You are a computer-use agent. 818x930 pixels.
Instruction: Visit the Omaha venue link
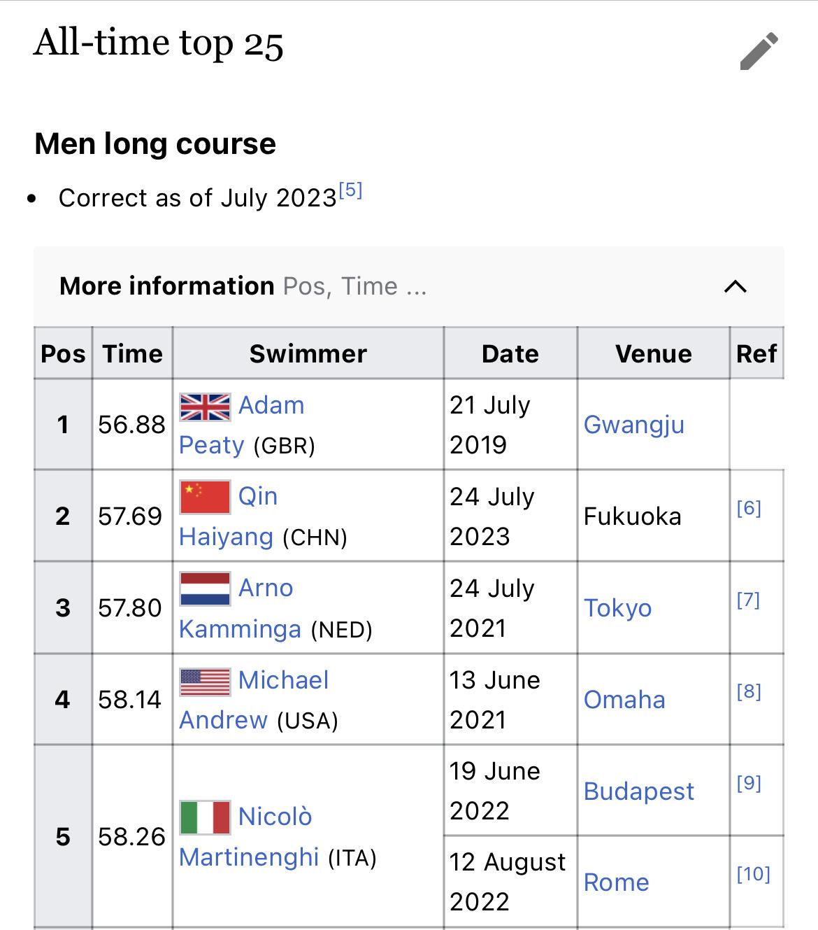pyautogui.click(x=624, y=700)
